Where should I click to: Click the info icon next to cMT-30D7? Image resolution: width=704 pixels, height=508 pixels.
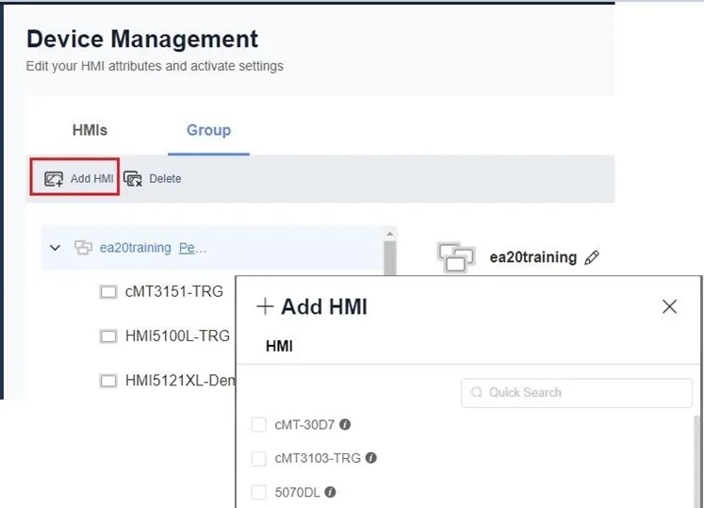pyautogui.click(x=345, y=424)
